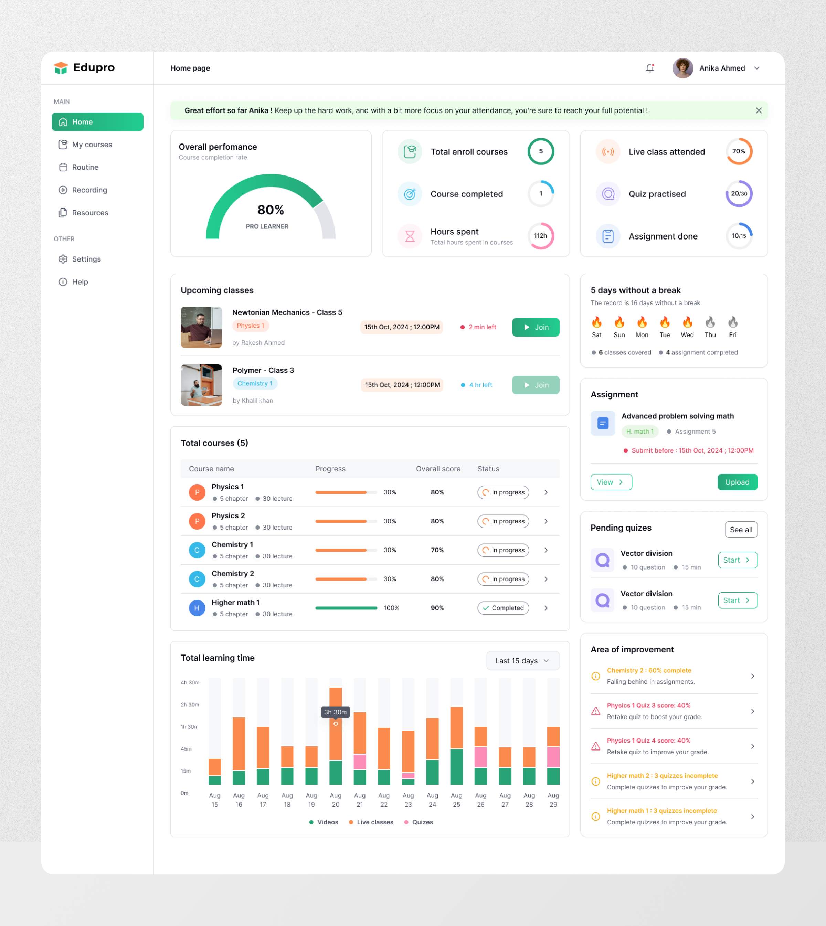826x926 pixels.
Task: Click the Help icon in the sidebar
Action: click(x=63, y=281)
